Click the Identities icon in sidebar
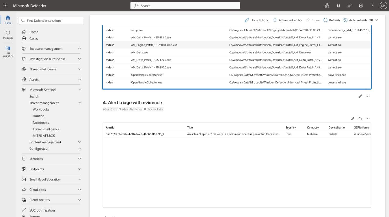 click(24, 159)
